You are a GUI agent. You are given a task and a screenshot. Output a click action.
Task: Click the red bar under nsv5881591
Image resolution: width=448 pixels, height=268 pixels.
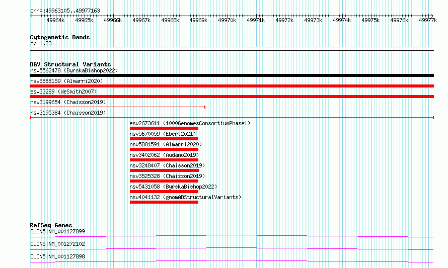(164, 149)
